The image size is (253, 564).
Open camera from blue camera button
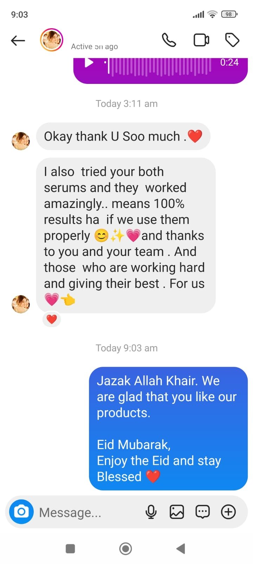click(x=21, y=511)
